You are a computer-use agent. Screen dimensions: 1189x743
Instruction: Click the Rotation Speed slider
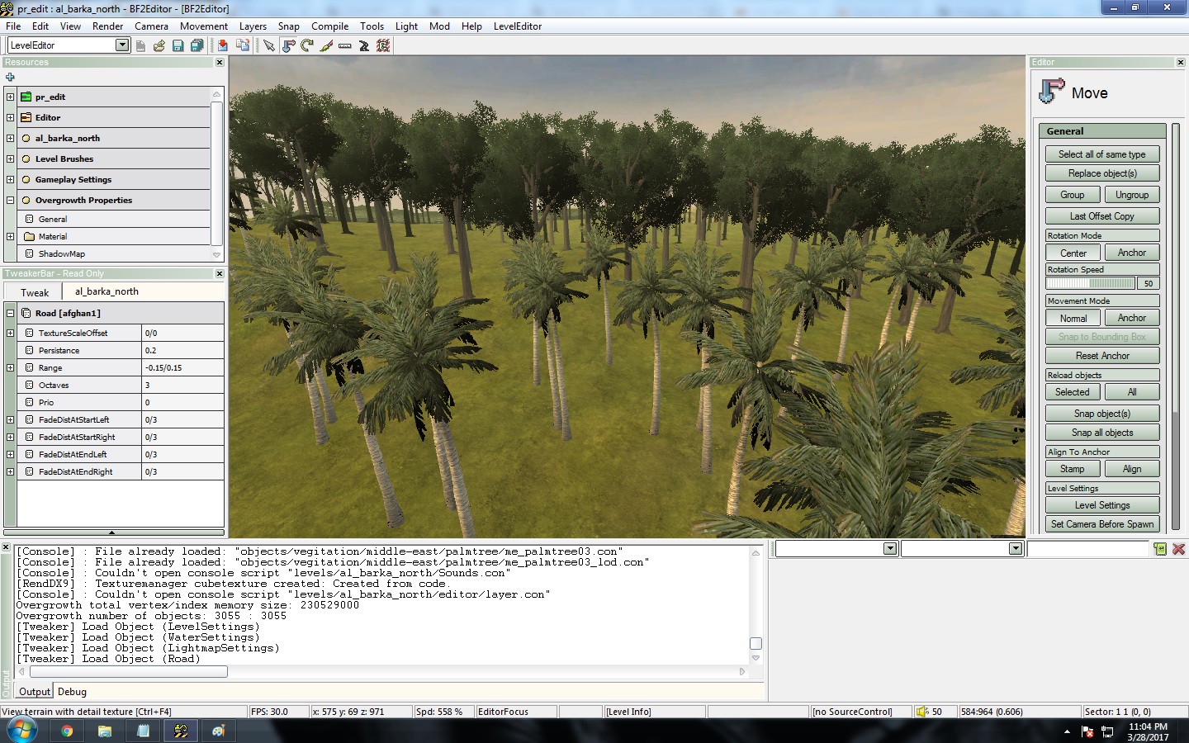coord(1090,283)
